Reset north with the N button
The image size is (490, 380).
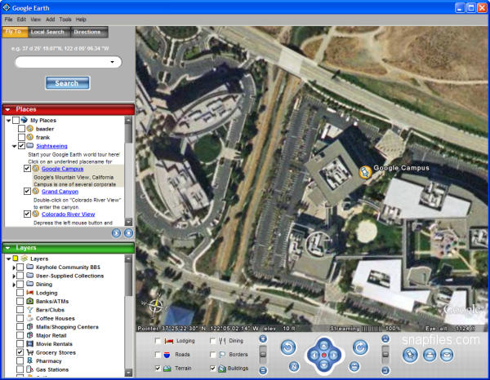tap(294, 366)
